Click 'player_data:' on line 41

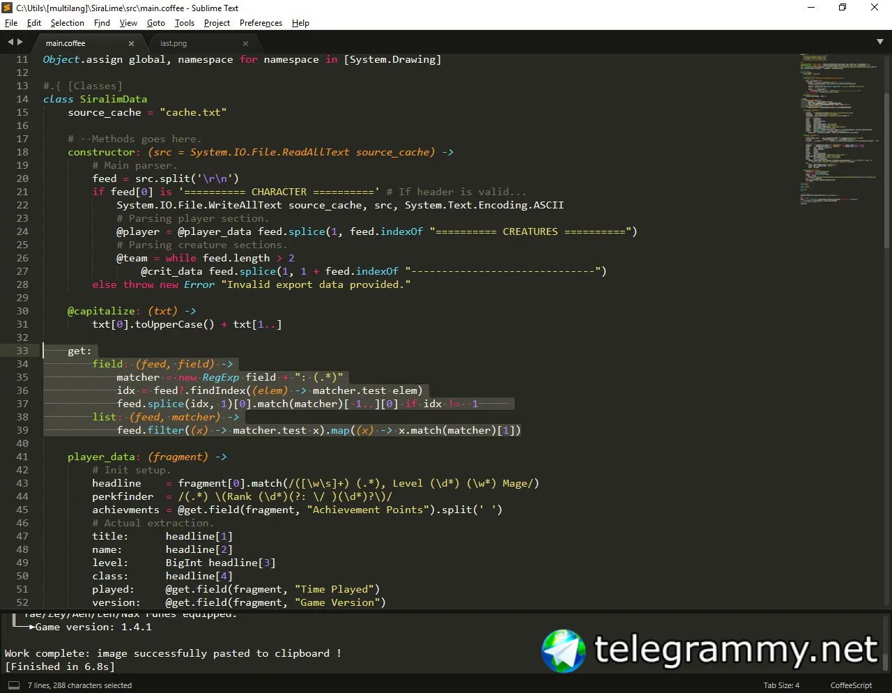click(x=104, y=457)
